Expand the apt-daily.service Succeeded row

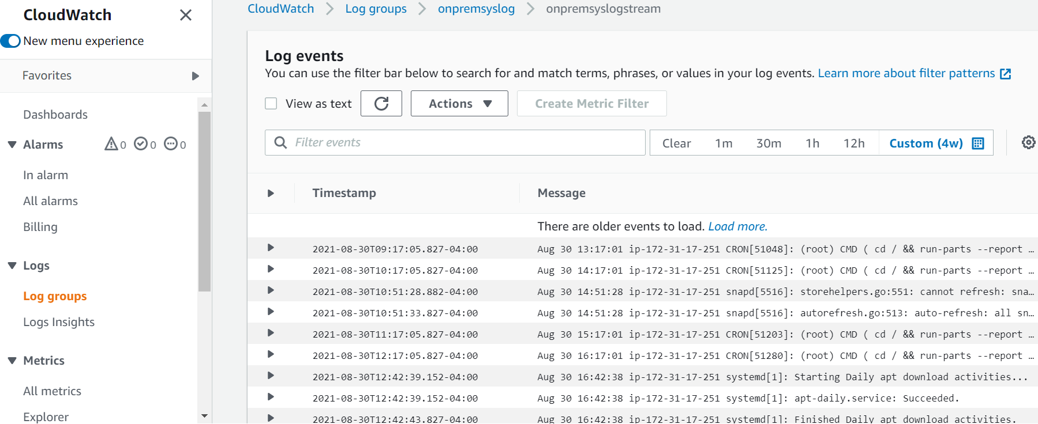click(x=271, y=397)
